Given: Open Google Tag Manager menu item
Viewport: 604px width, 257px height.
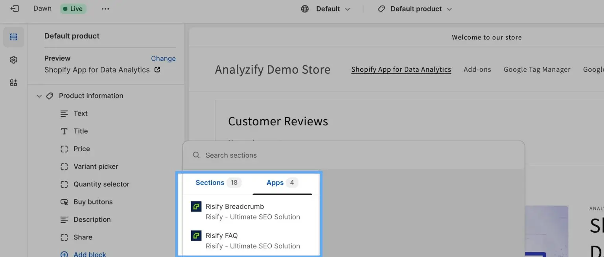Looking at the screenshot, I should coord(537,69).
